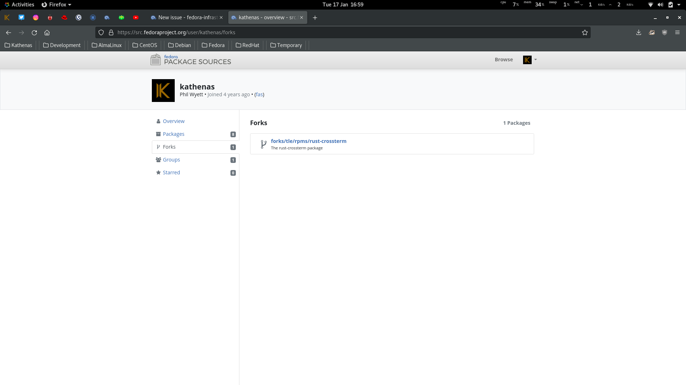Follow the fas account link
This screenshot has height=385, width=686.
[x=259, y=94]
